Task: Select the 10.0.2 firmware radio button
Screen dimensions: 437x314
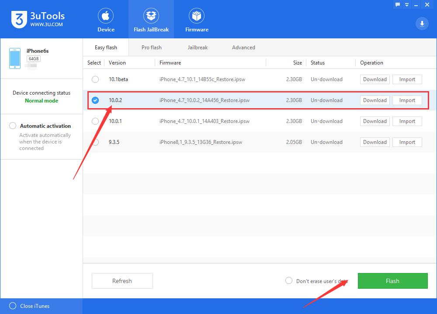Action: coord(95,100)
